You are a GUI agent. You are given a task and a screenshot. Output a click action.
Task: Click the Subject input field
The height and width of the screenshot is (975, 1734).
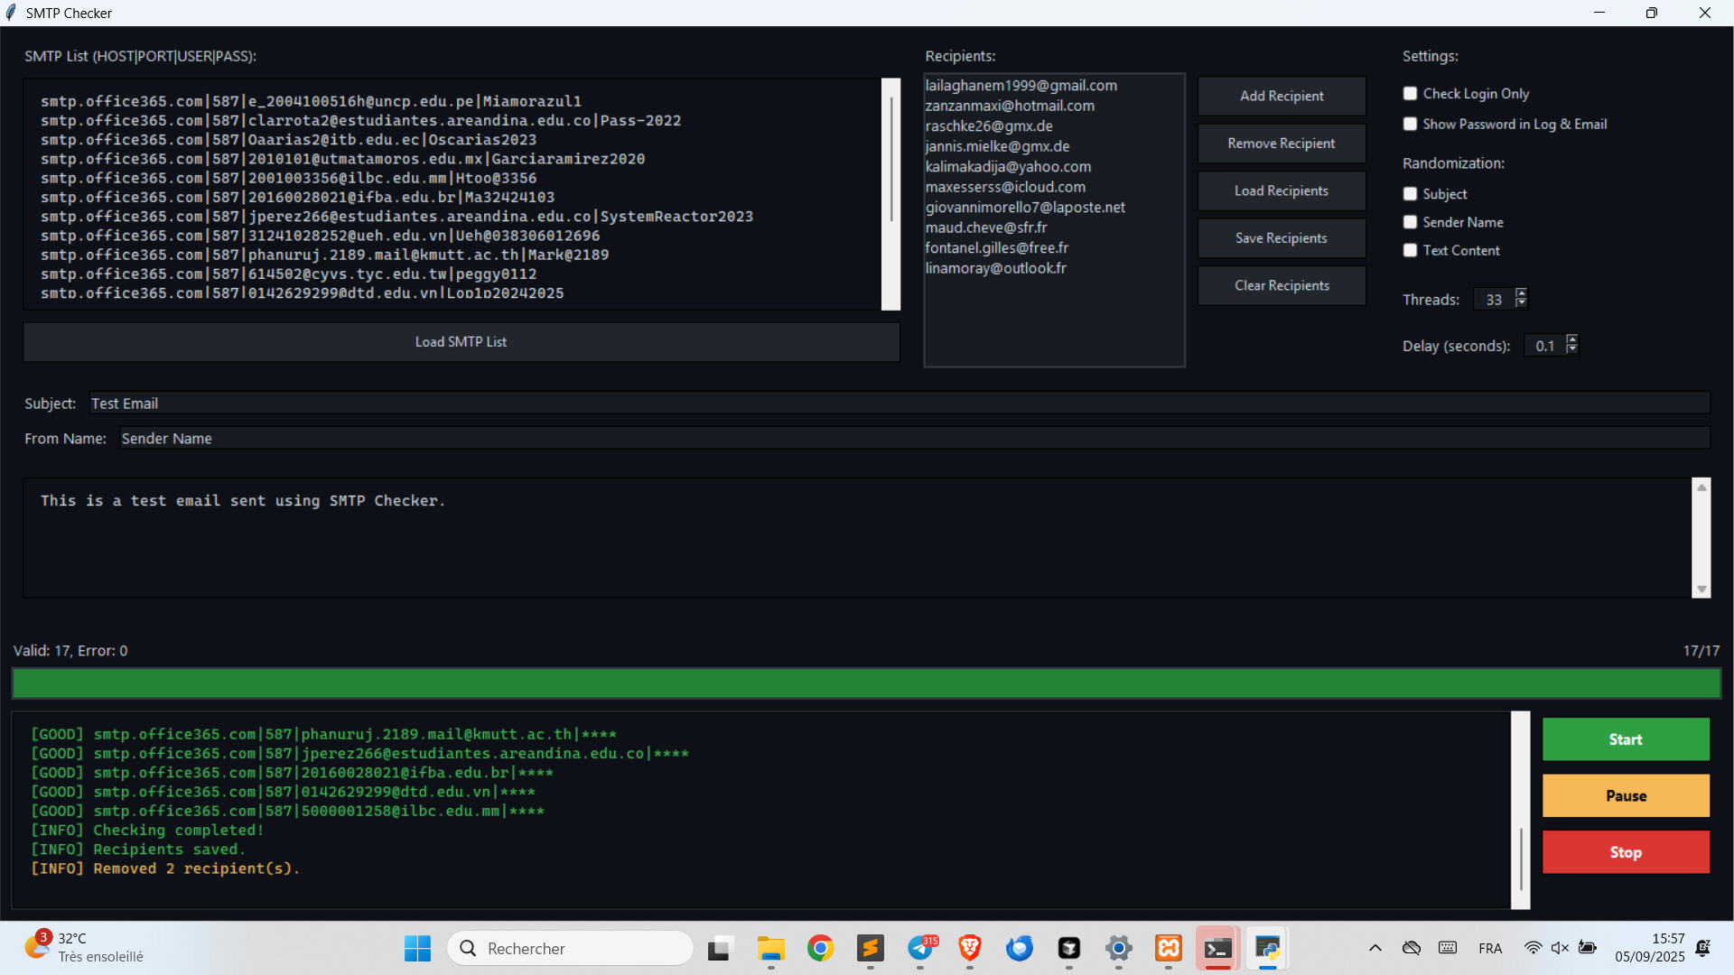click(899, 404)
